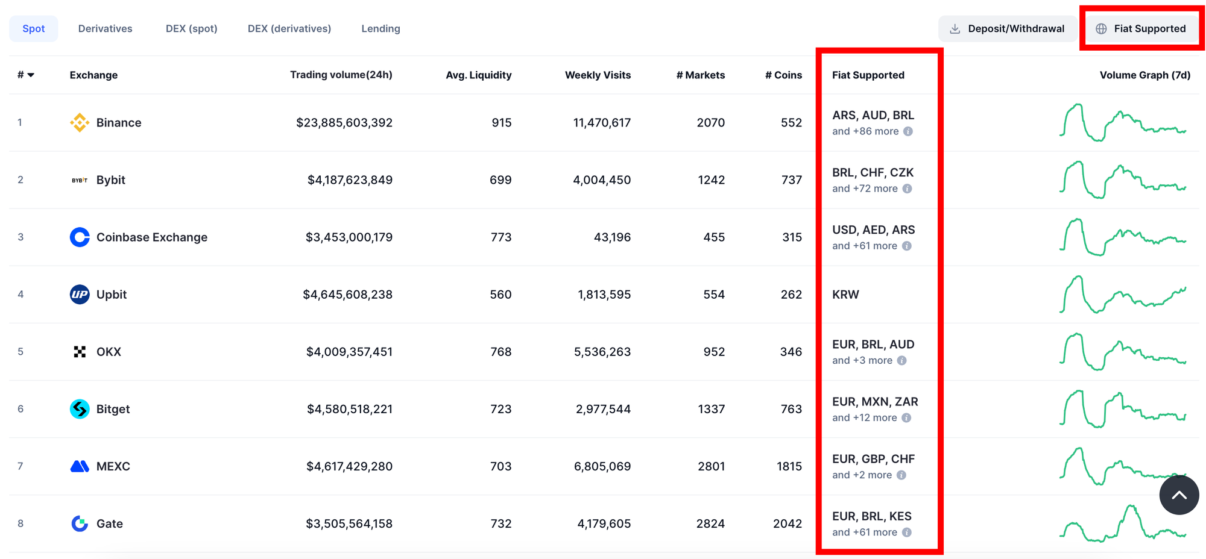Click the OKX logo icon

(x=80, y=352)
